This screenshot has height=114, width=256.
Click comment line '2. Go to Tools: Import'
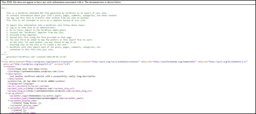coord(36,30)
